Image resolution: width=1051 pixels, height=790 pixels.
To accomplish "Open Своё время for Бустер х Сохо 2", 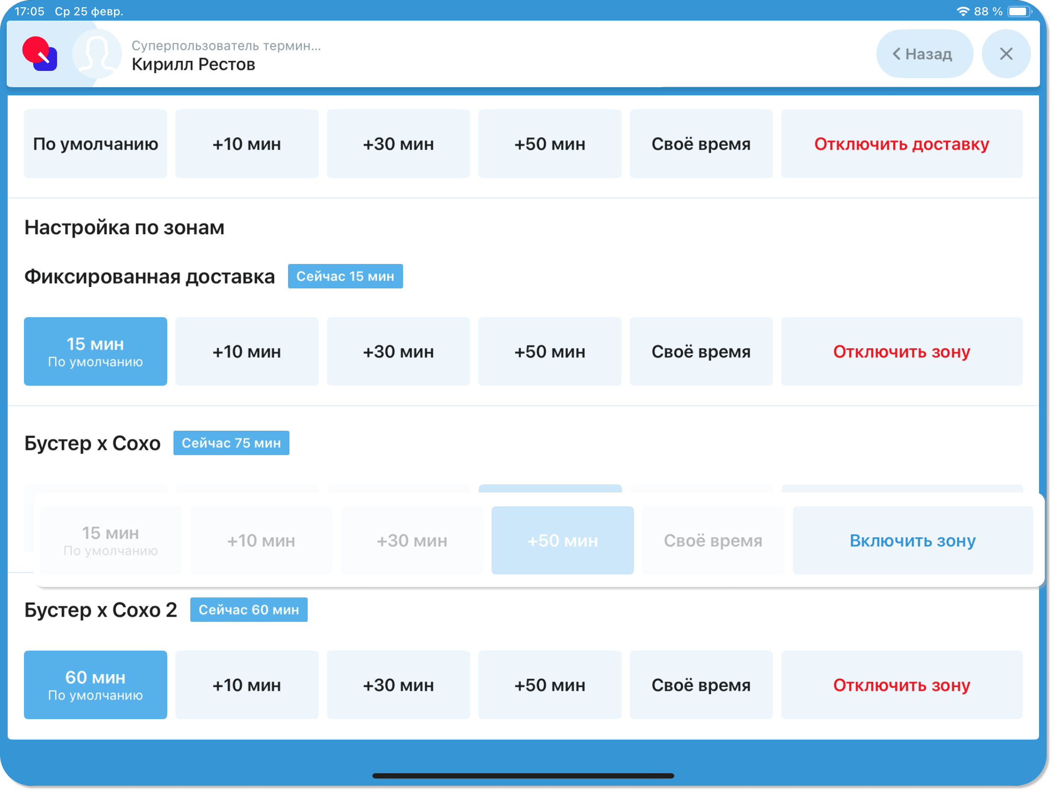I will click(x=701, y=685).
